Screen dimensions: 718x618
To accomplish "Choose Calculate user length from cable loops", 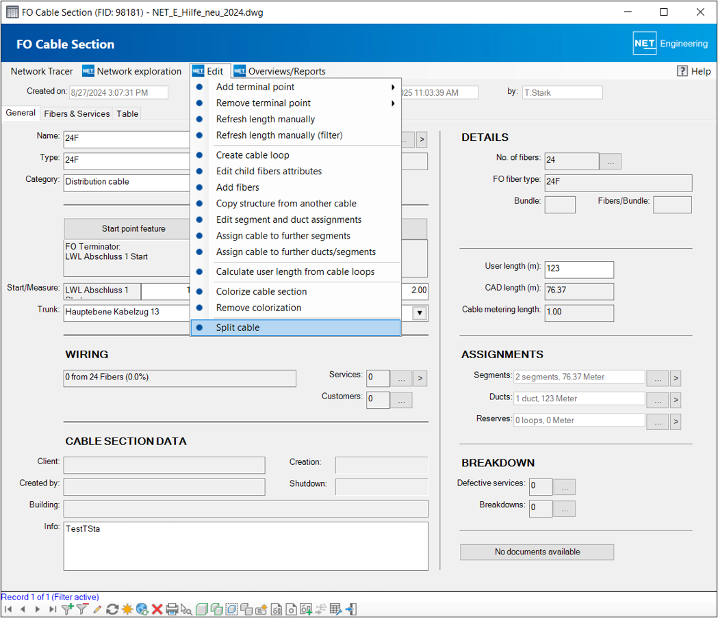I will point(296,271).
